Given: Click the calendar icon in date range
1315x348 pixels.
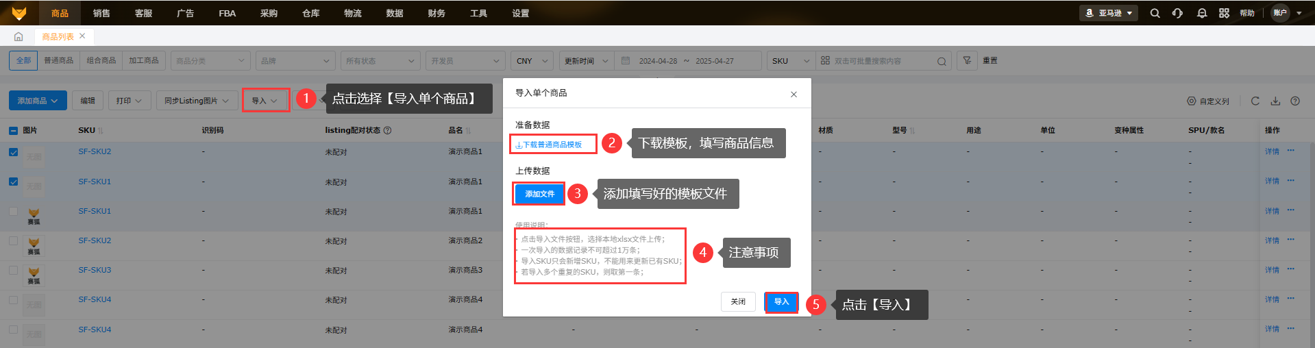Looking at the screenshot, I should pyautogui.click(x=625, y=60).
